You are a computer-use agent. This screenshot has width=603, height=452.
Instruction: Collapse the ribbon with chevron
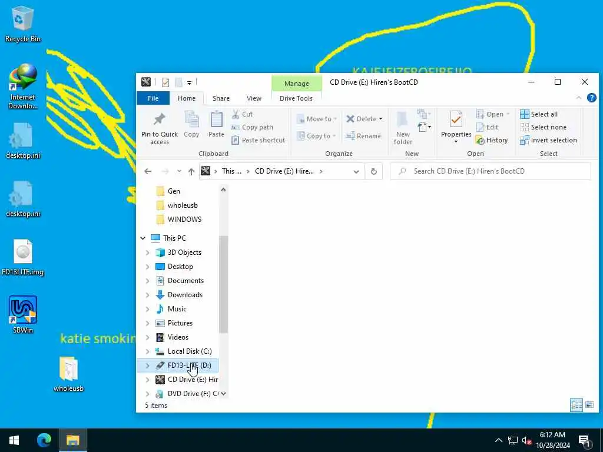coord(579,98)
